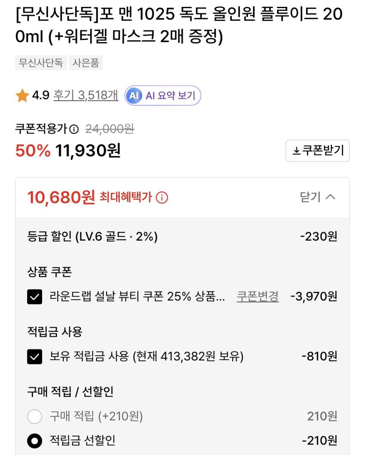
Task: Click the 50% 11,930원 discounted price
Action: [x=68, y=151]
